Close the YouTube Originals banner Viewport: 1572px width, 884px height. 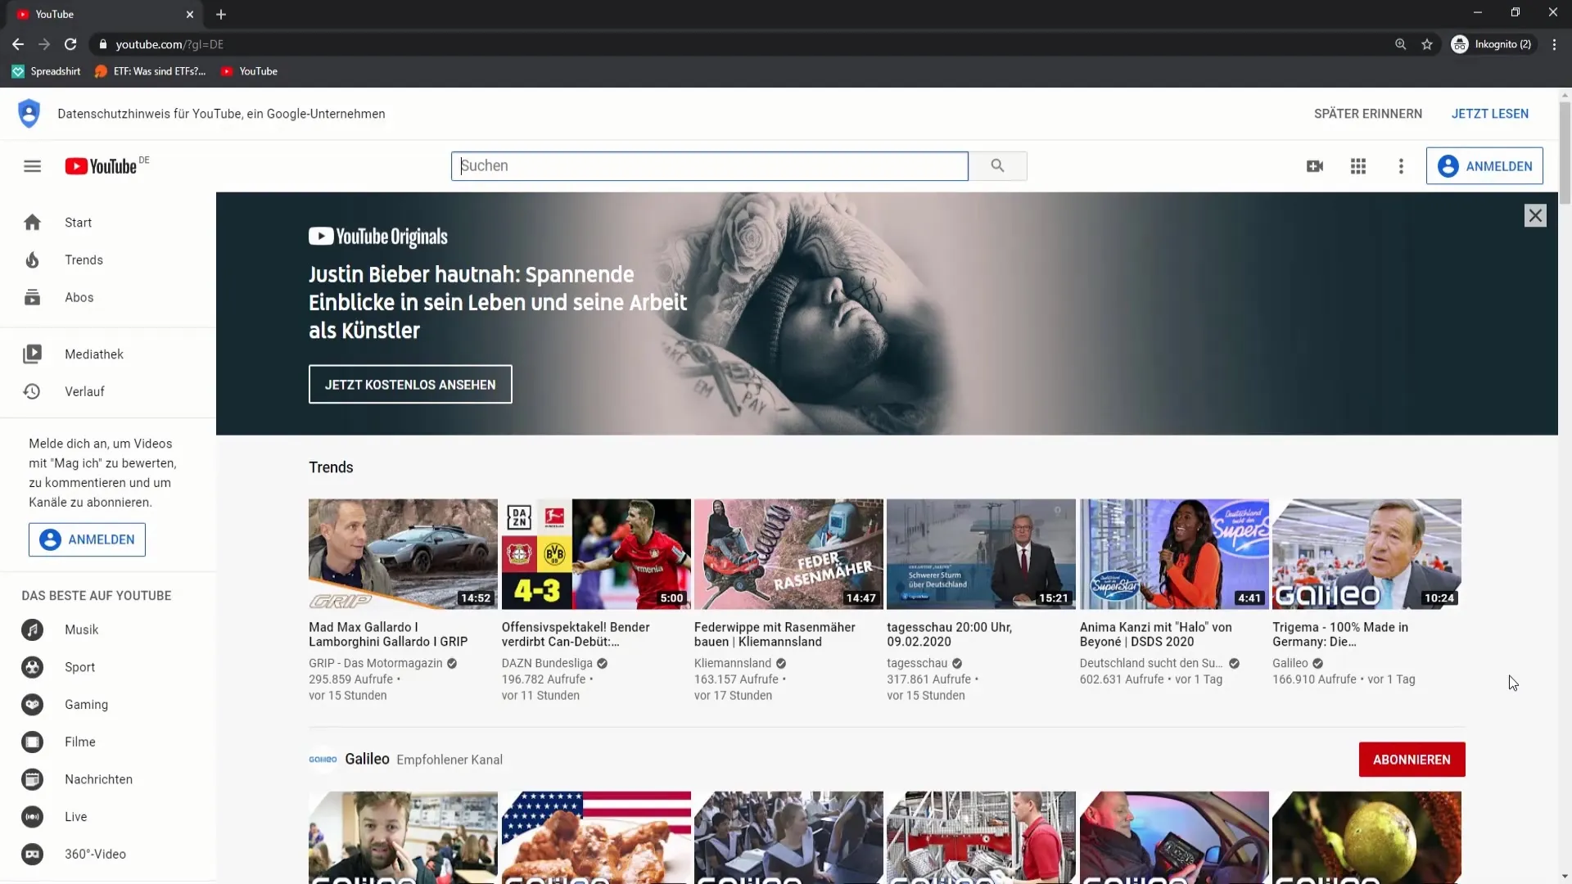1535,215
